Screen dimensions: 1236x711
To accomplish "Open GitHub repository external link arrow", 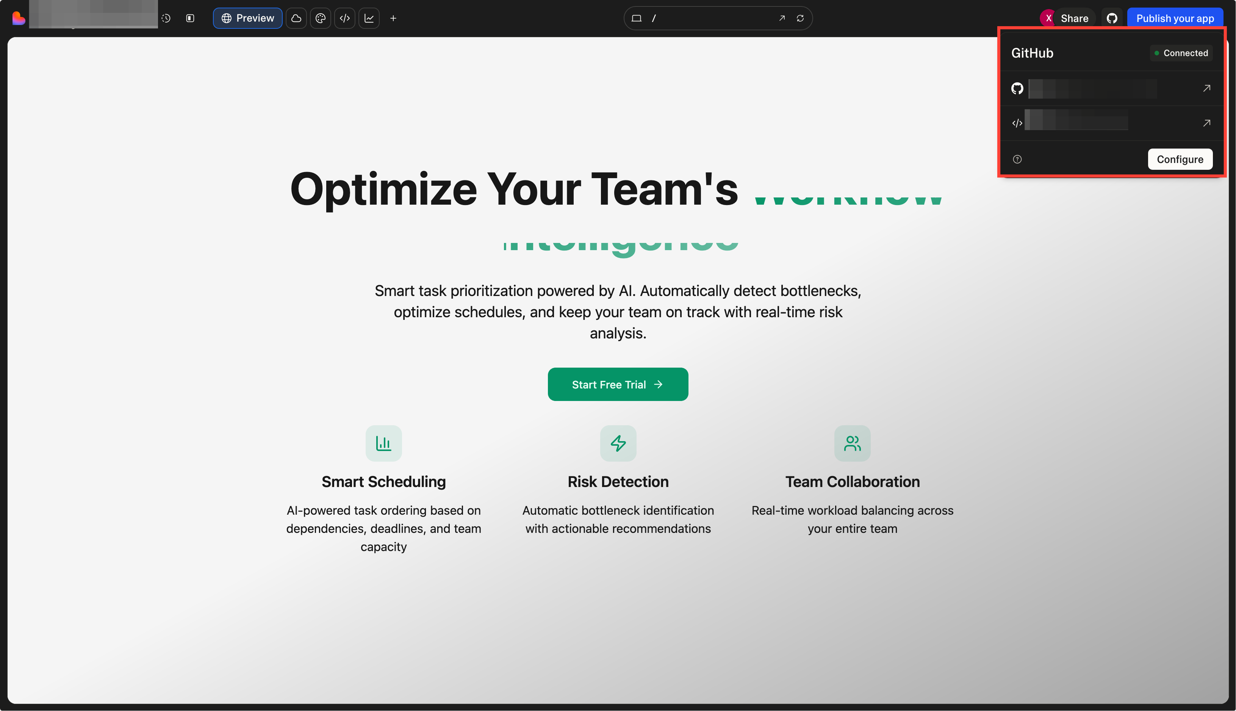I will point(1207,88).
